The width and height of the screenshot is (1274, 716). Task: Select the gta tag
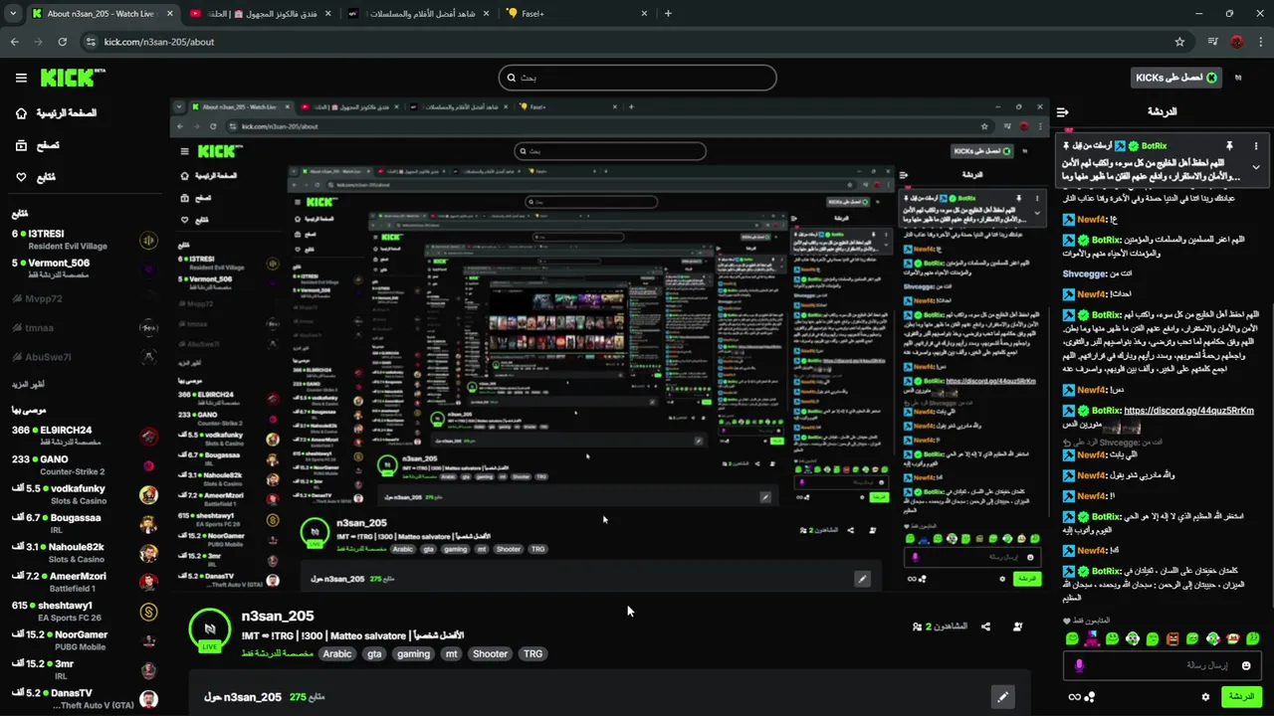pos(374,653)
